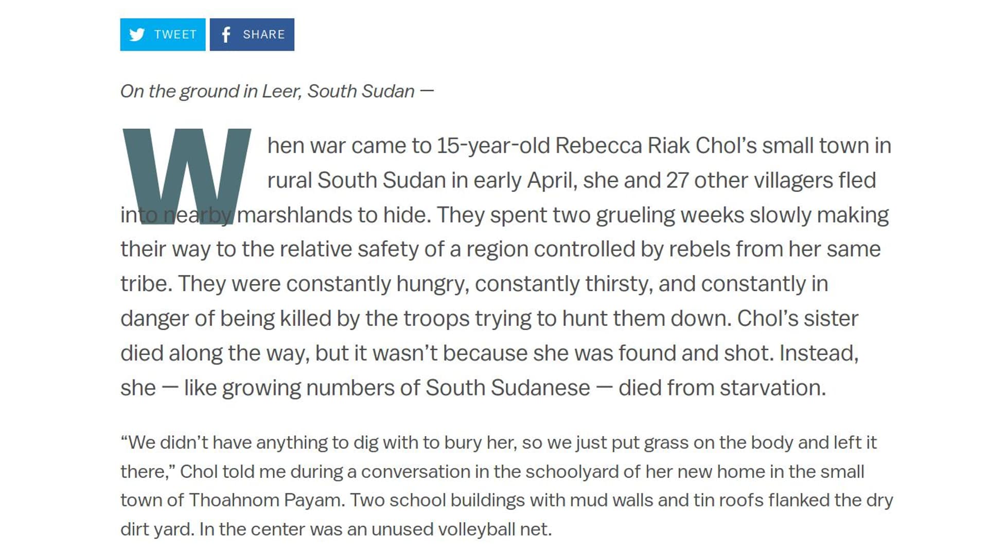988x556 pixels.
Task: Click the Twitter bird icon
Action: click(137, 34)
